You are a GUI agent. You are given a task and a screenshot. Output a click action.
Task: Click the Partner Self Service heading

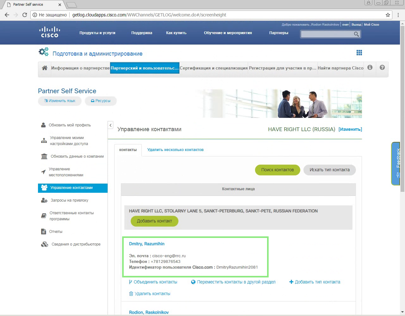(67, 91)
